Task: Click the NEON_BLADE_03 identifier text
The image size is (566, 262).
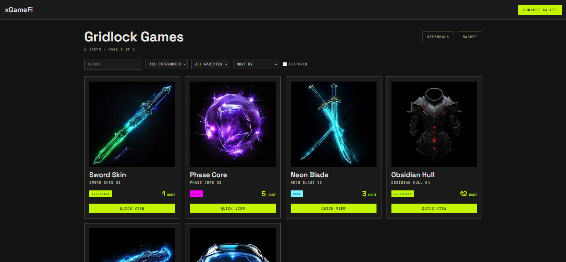Action: tap(306, 183)
